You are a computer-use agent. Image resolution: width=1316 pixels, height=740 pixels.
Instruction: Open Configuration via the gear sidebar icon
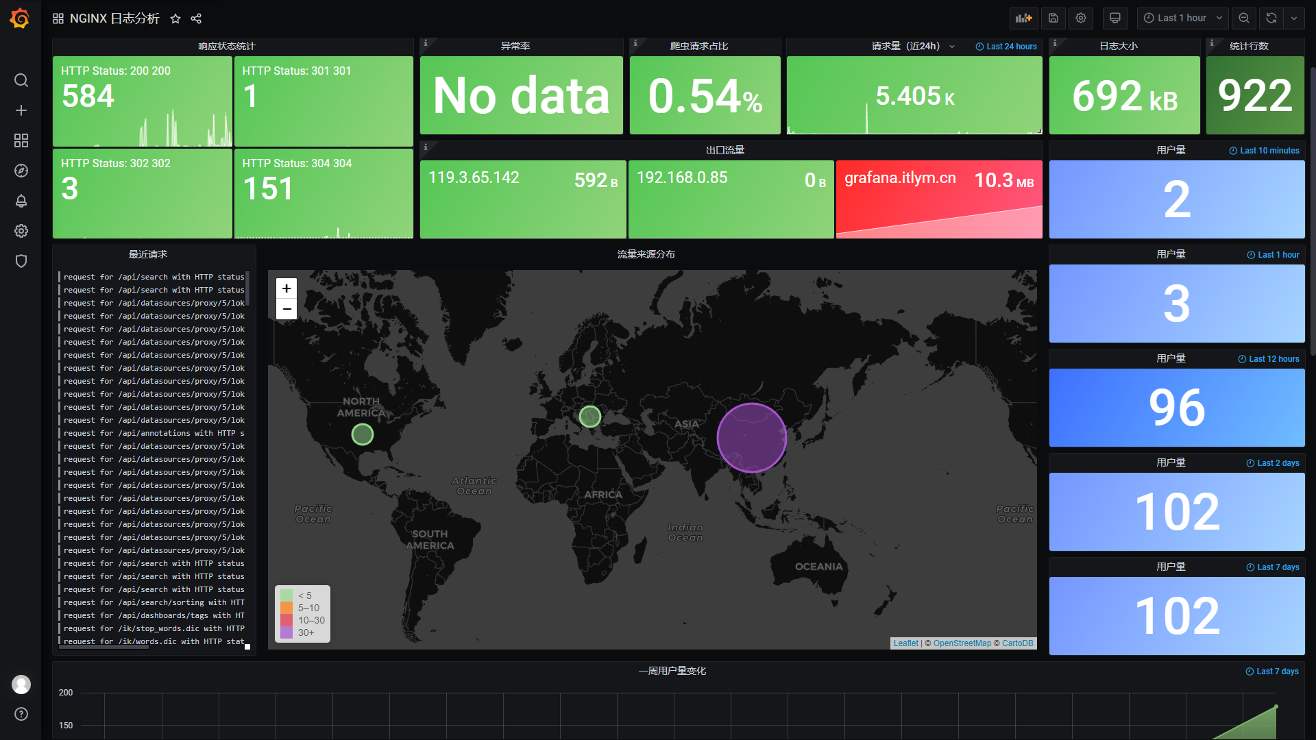click(21, 231)
